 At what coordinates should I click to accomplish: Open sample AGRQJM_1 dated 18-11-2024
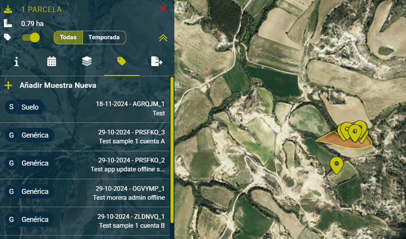85,108
